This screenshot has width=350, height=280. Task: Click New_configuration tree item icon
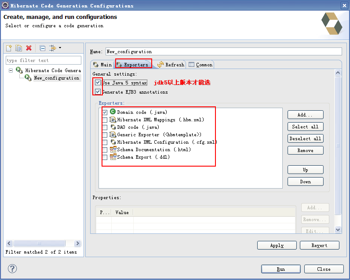28,78
